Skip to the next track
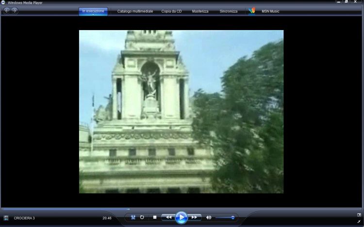 click(x=194, y=217)
